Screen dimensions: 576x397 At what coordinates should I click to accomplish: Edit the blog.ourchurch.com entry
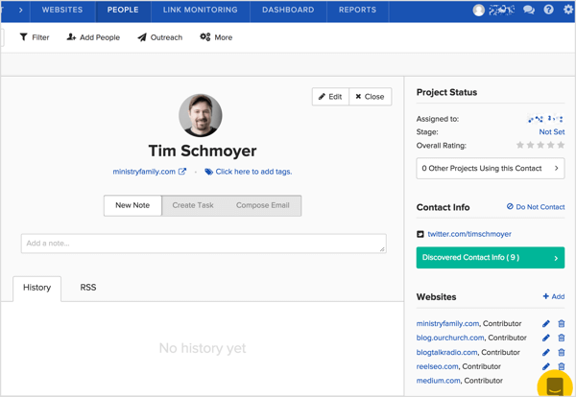point(546,338)
